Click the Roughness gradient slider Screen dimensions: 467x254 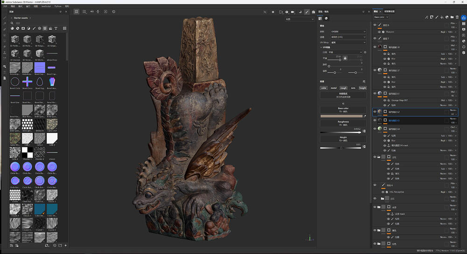click(341, 132)
